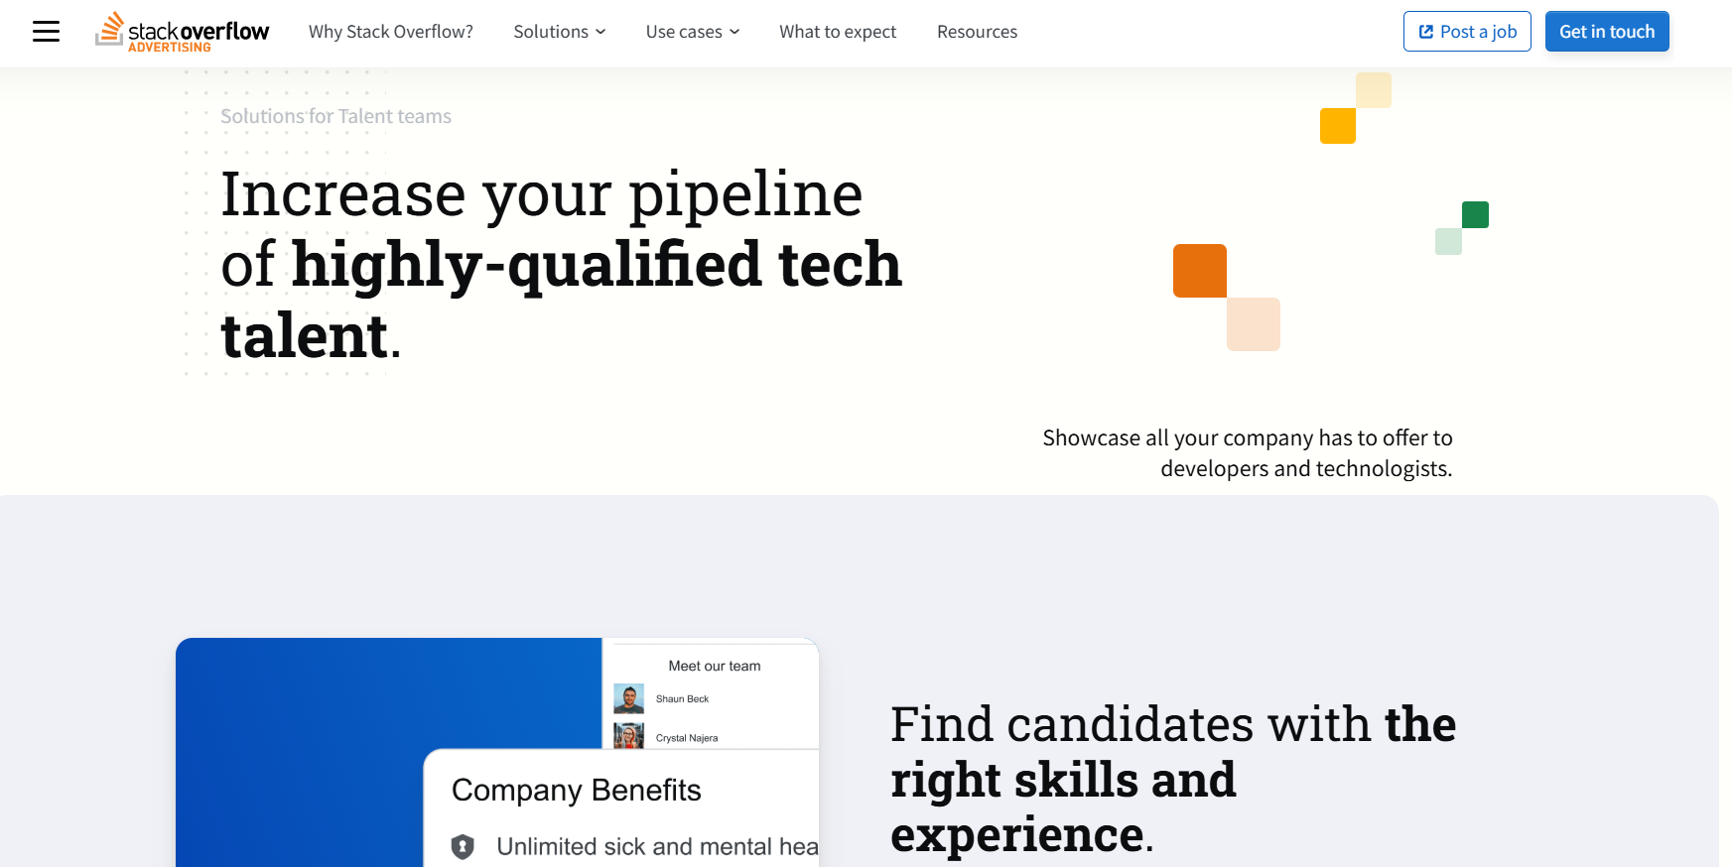Open the hamburger menu icon
The image size is (1732, 867).
pos(46,32)
